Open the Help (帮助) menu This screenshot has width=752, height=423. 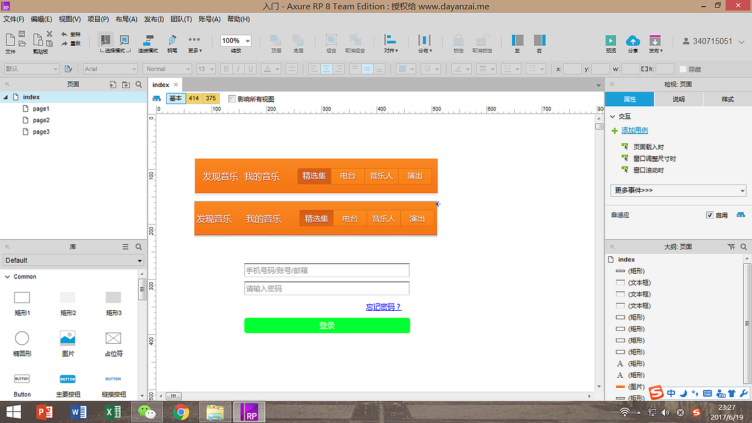tap(238, 19)
